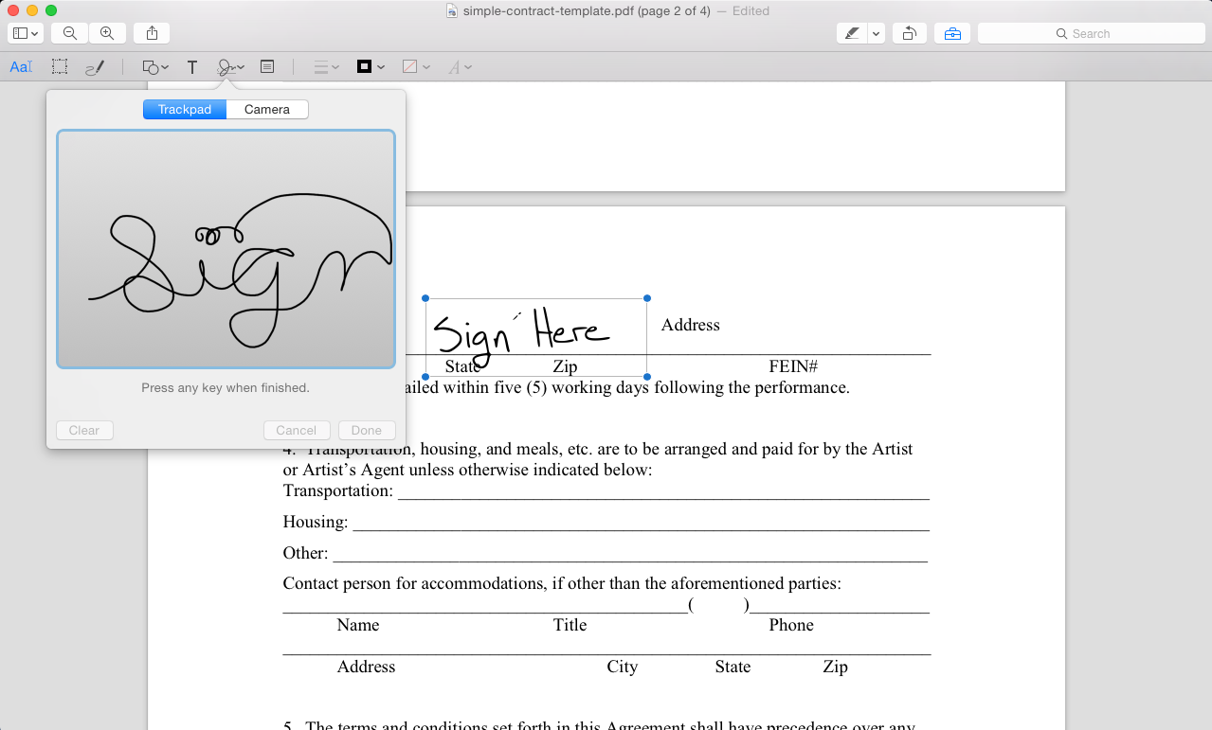Toggle the Markup Toolbar toolbox button
The image size is (1212, 730).
coord(952,33)
